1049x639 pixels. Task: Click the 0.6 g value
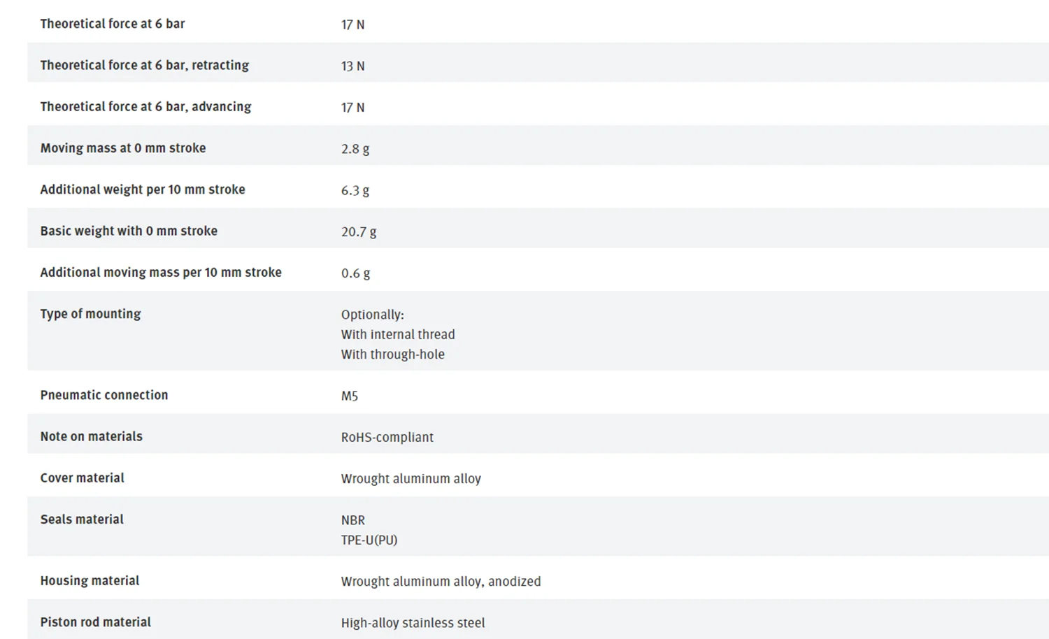pos(355,273)
